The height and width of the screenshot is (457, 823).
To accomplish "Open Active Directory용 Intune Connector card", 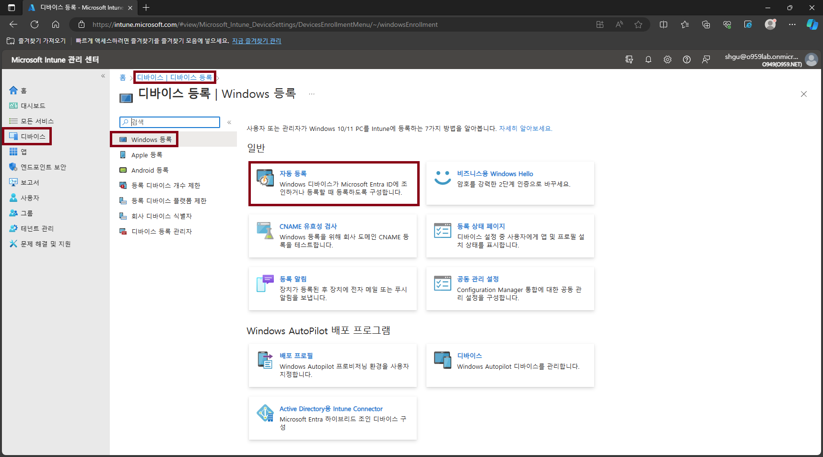I will (333, 418).
